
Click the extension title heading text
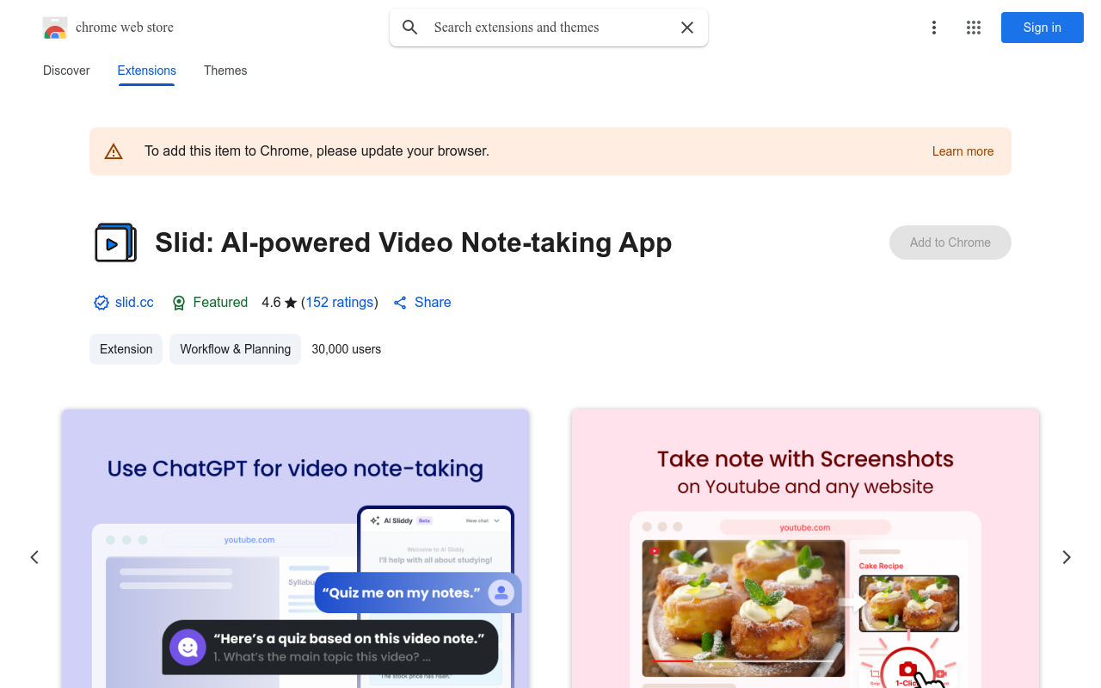click(x=414, y=243)
